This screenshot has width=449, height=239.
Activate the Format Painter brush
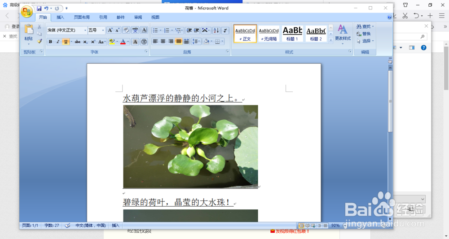40,41
